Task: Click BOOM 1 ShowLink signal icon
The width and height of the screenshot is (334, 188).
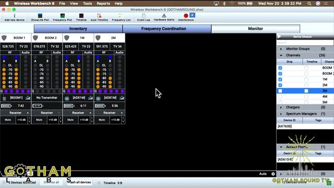Action: pos(28,98)
